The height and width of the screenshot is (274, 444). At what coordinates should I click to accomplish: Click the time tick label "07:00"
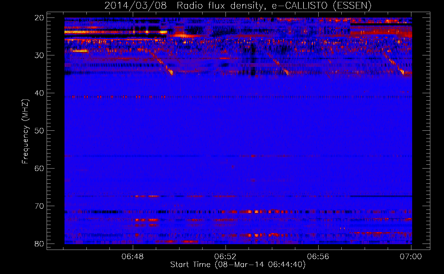411,257
